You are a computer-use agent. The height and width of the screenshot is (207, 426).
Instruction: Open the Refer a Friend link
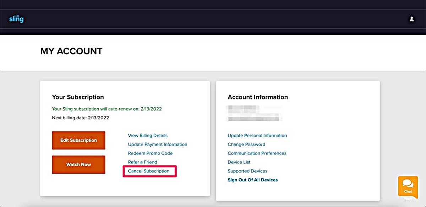[x=142, y=162]
